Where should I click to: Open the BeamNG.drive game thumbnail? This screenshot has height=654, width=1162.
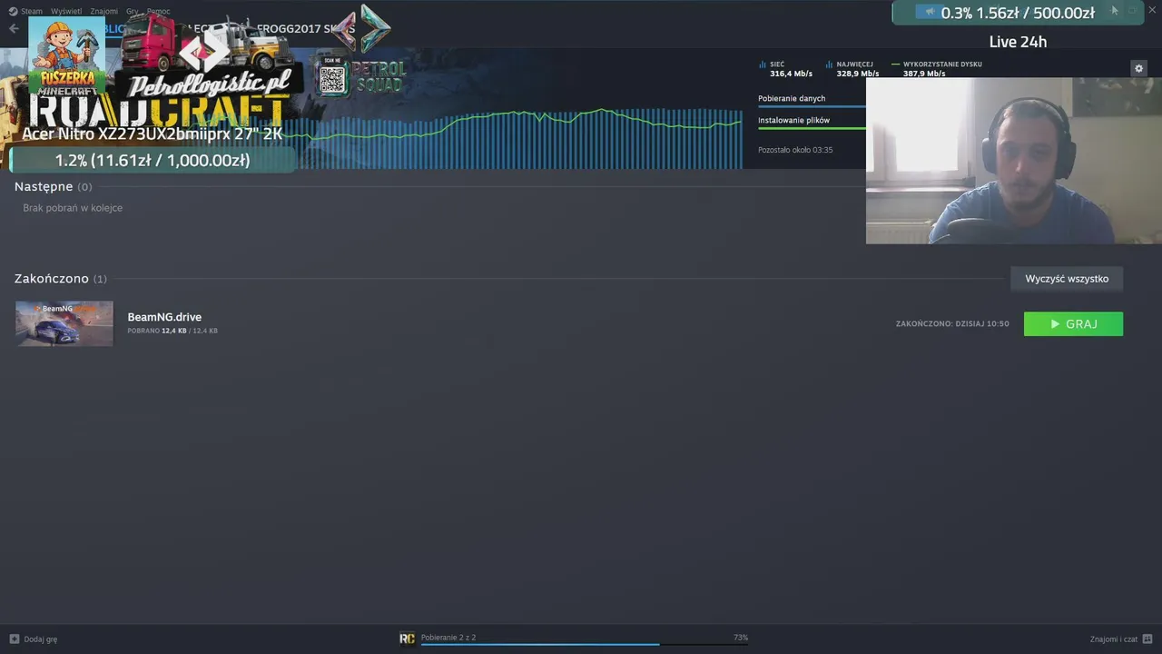64,323
